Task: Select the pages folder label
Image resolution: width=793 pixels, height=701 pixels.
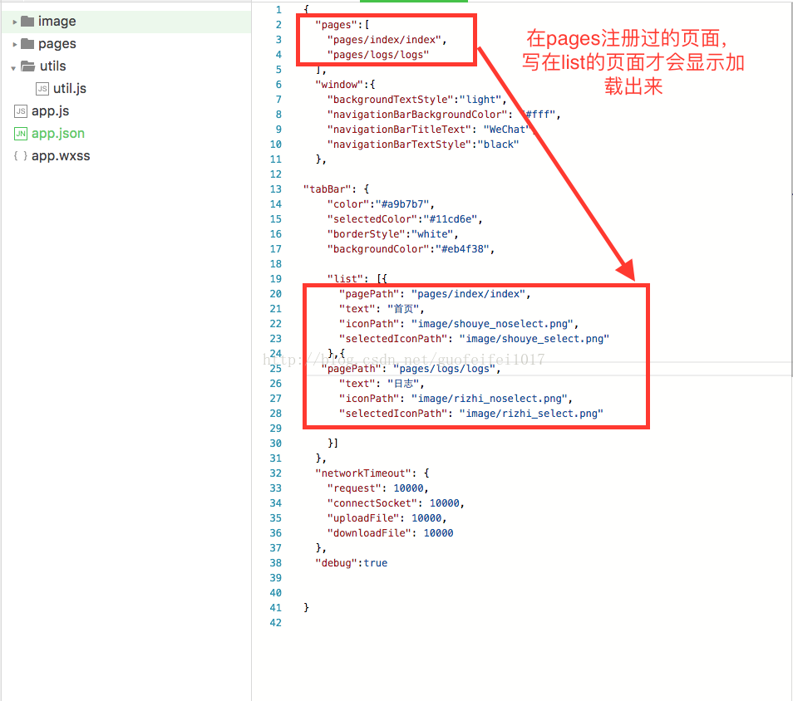Action: pyautogui.click(x=57, y=44)
